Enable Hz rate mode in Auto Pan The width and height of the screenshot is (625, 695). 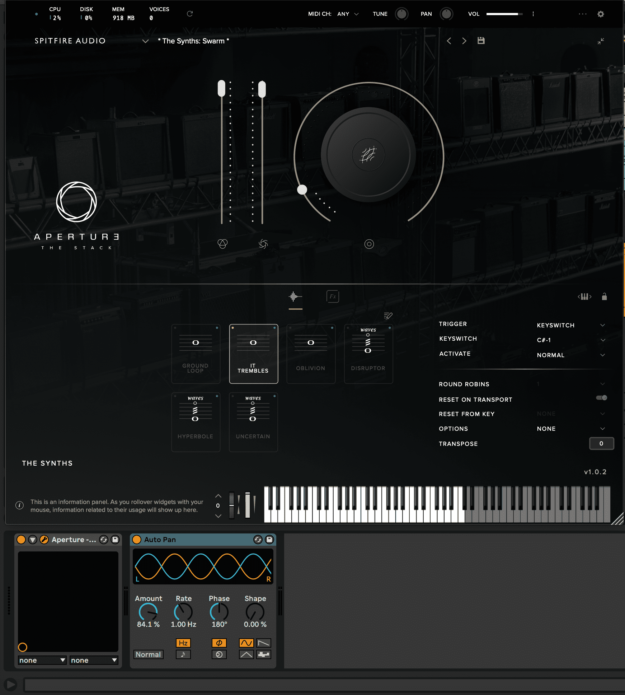183,643
